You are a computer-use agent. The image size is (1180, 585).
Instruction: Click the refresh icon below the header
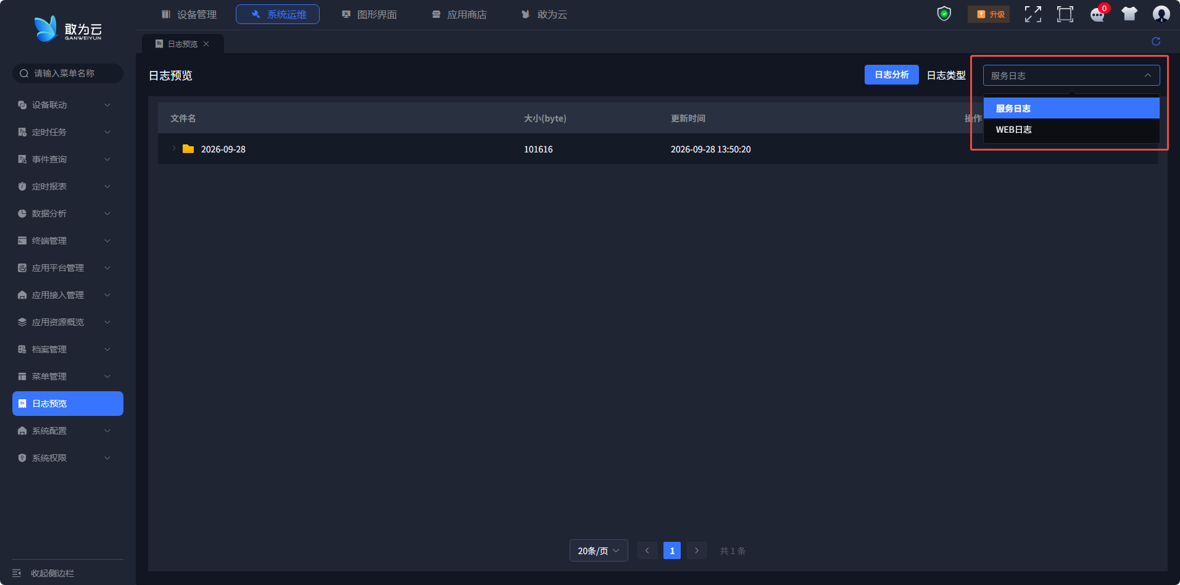pyautogui.click(x=1156, y=41)
